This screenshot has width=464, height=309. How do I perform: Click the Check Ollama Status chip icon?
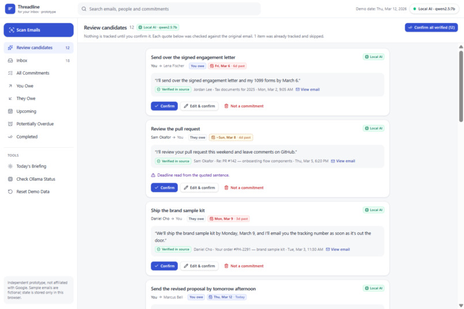(x=10, y=179)
